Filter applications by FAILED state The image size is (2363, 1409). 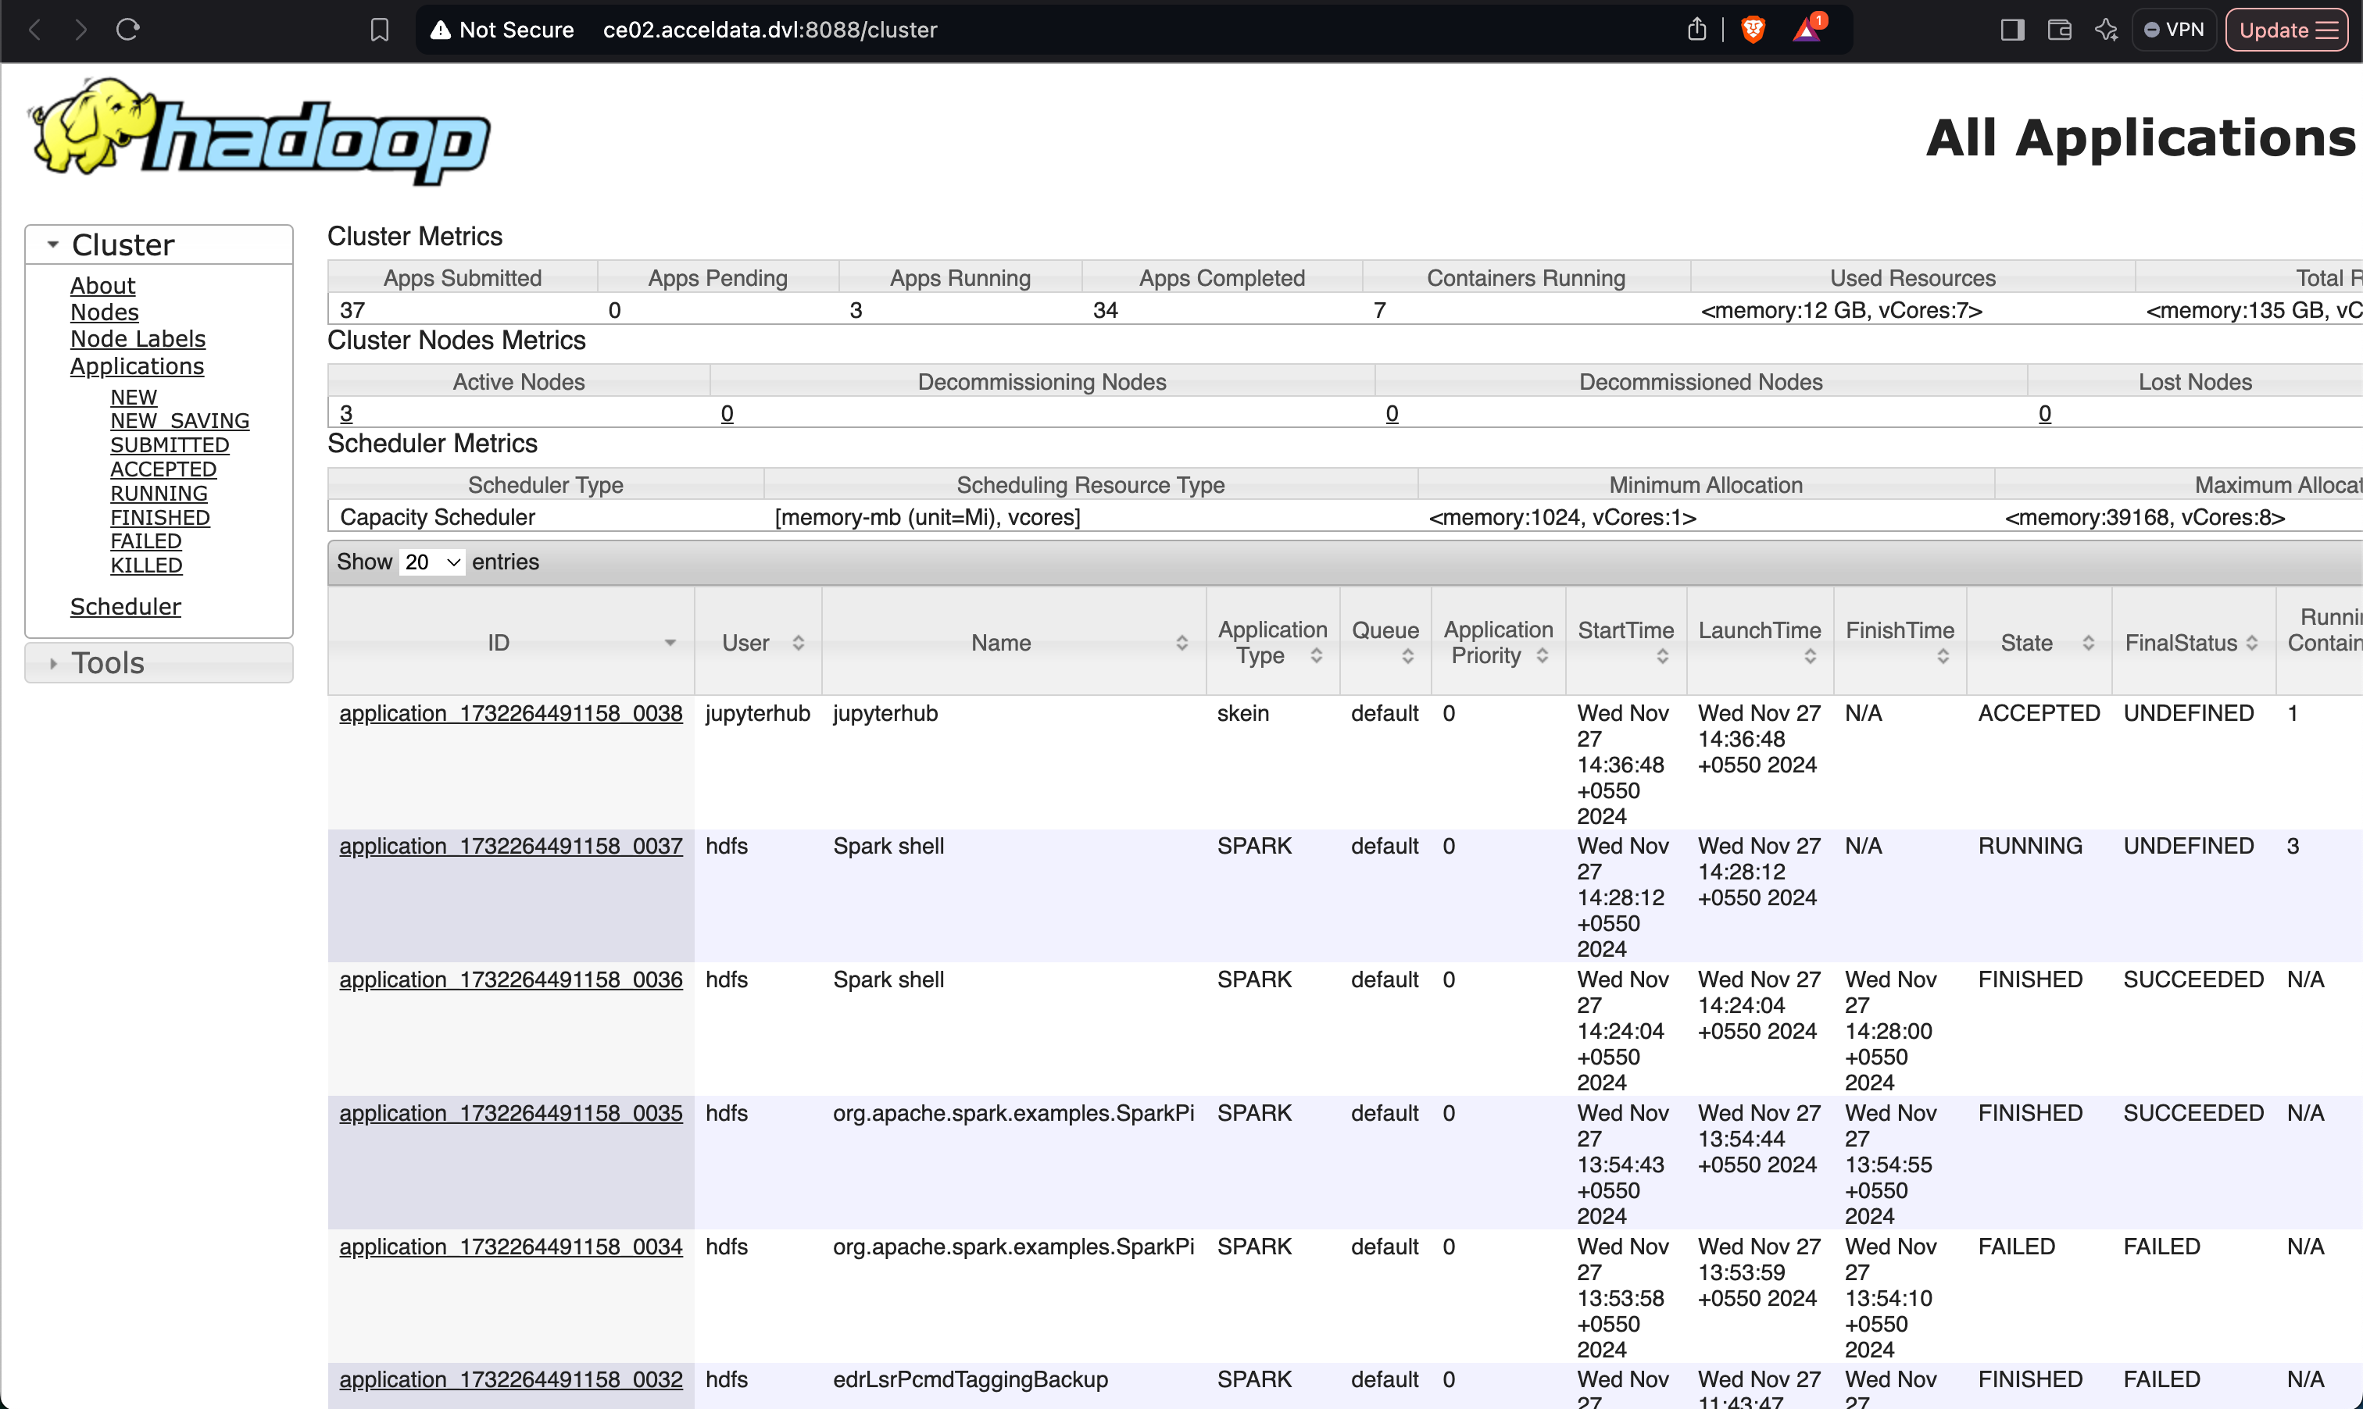(x=145, y=541)
